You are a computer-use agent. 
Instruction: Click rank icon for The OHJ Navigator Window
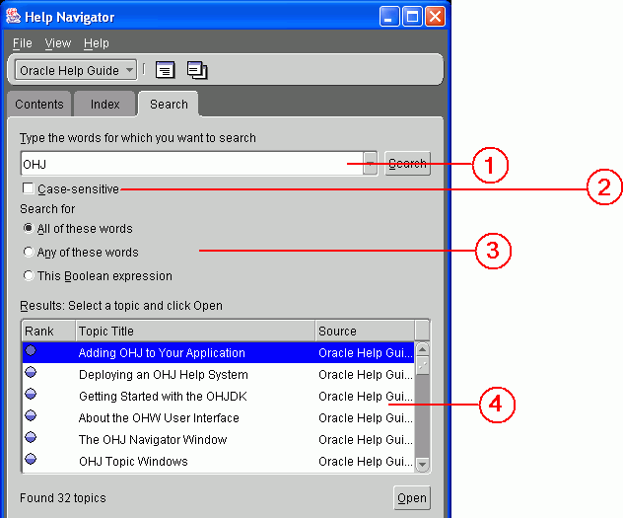(31, 437)
